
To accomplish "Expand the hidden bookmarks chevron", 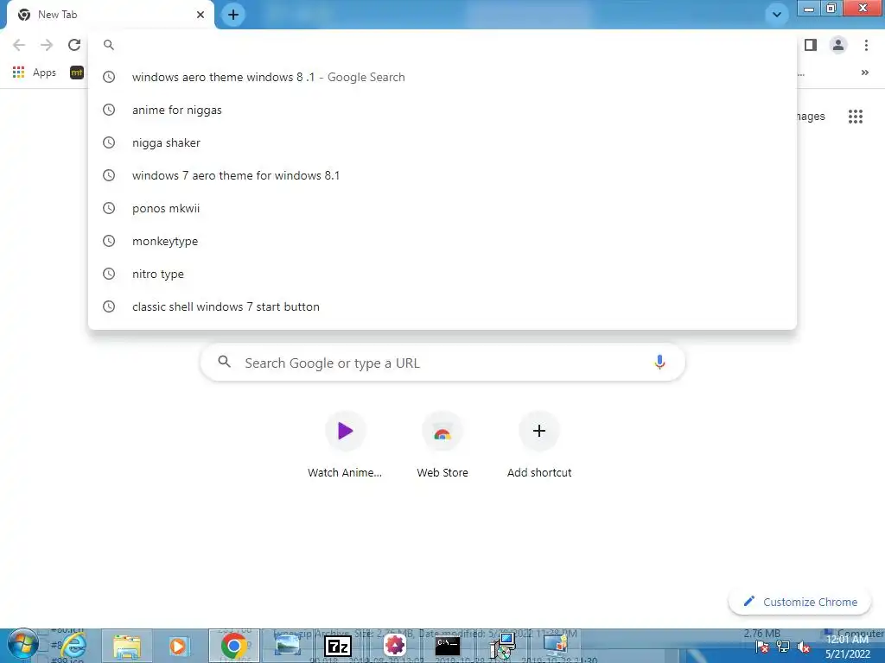I will pos(864,73).
